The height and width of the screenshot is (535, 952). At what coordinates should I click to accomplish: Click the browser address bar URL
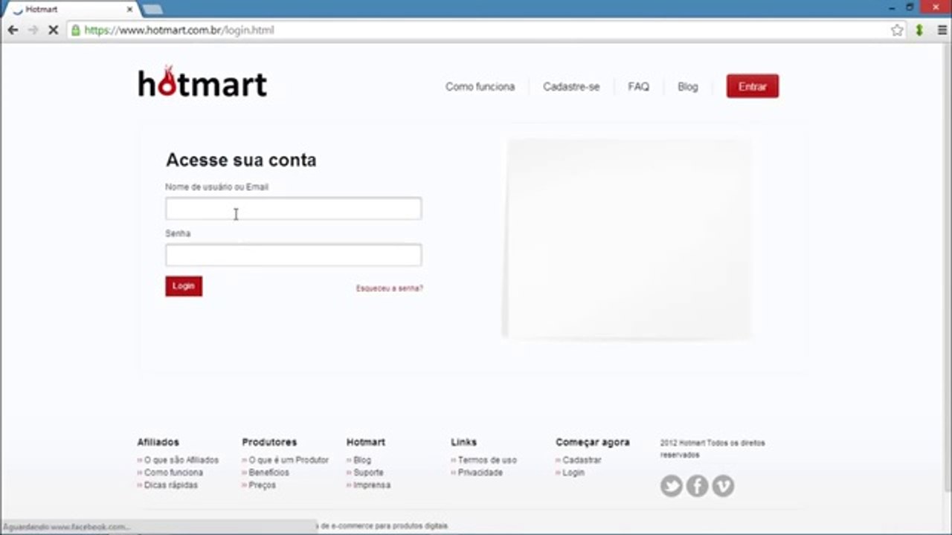[178, 30]
